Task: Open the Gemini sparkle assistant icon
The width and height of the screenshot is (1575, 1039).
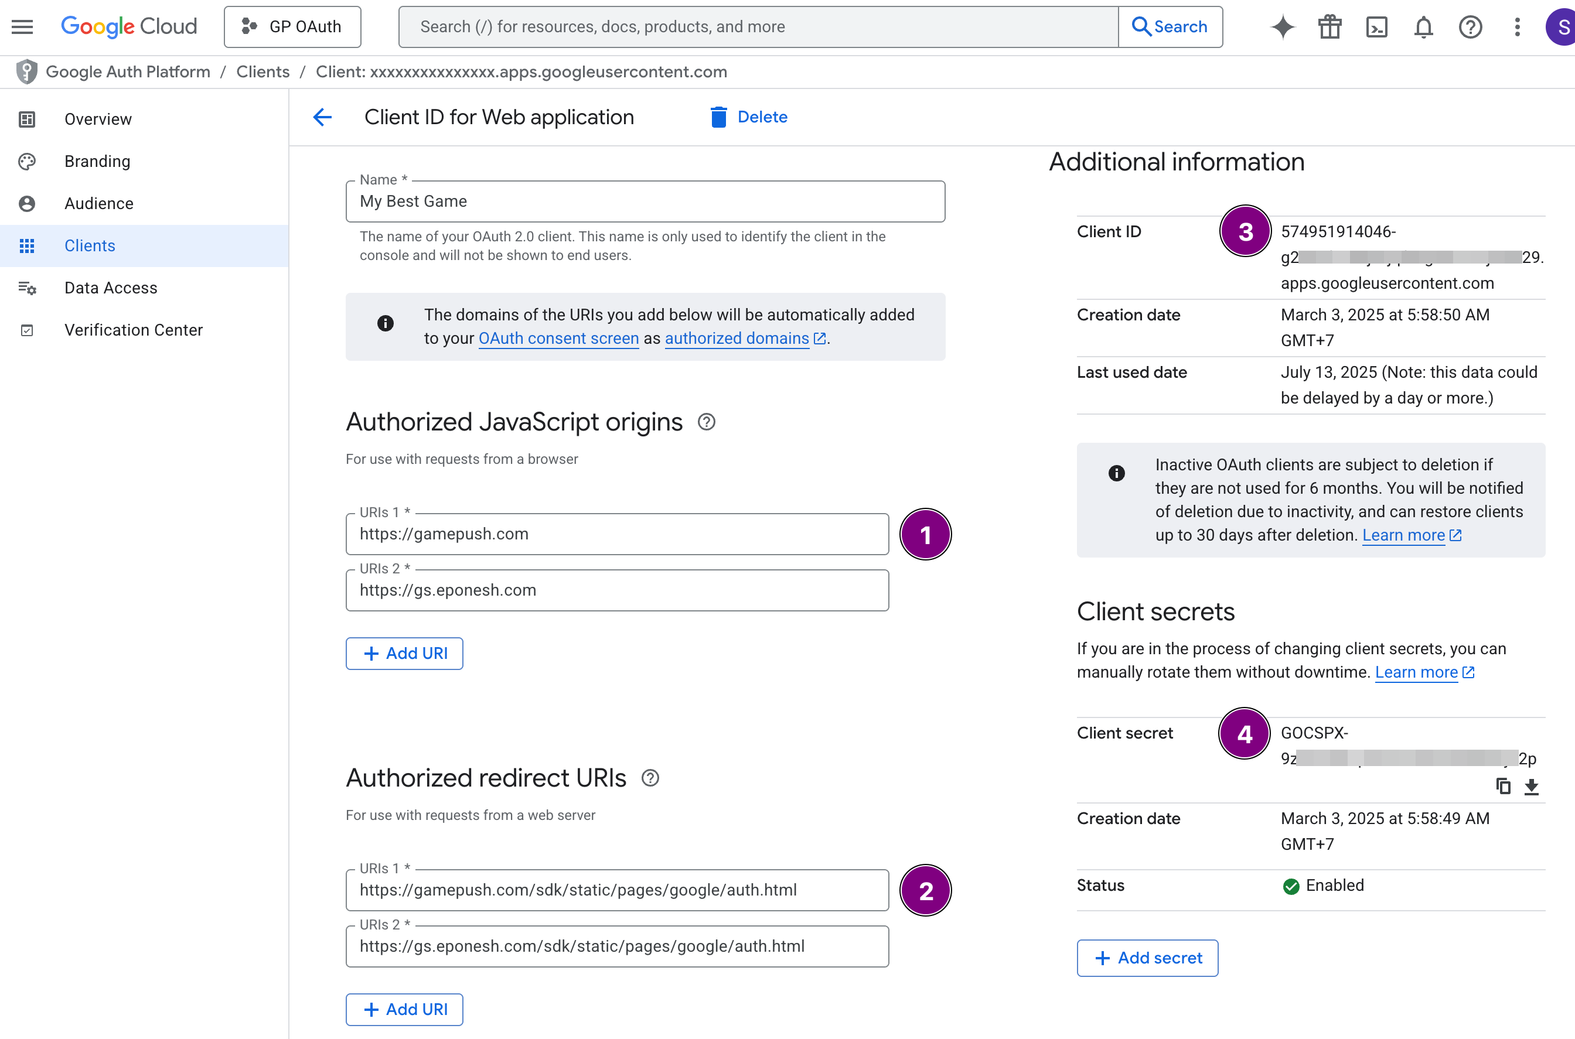Action: point(1283,26)
